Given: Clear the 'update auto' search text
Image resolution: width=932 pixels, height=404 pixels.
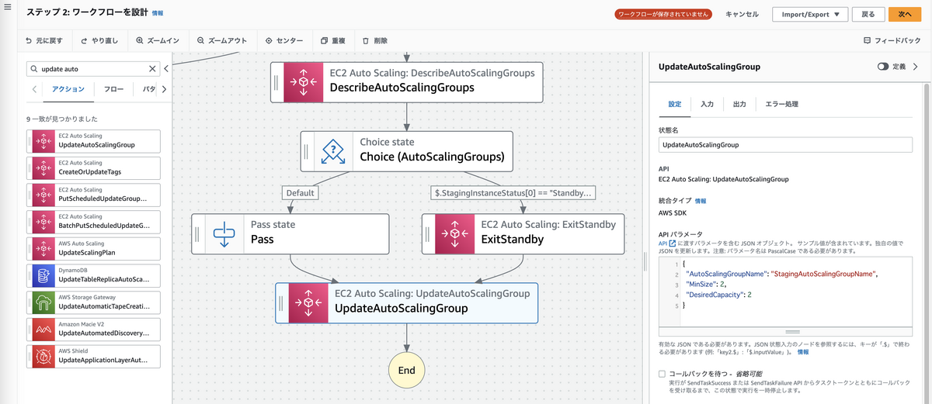Looking at the screenshot, I should 152,69.
